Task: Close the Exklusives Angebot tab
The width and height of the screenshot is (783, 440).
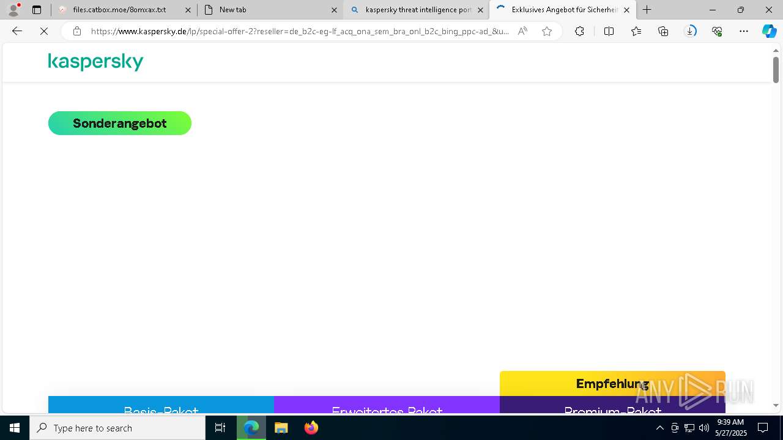Action: 626,10
